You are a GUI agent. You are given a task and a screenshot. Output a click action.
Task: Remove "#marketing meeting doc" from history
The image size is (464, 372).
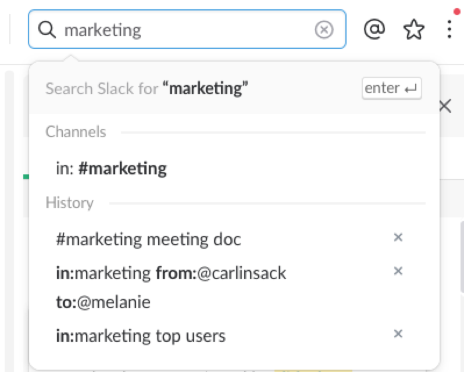point(398,237)
